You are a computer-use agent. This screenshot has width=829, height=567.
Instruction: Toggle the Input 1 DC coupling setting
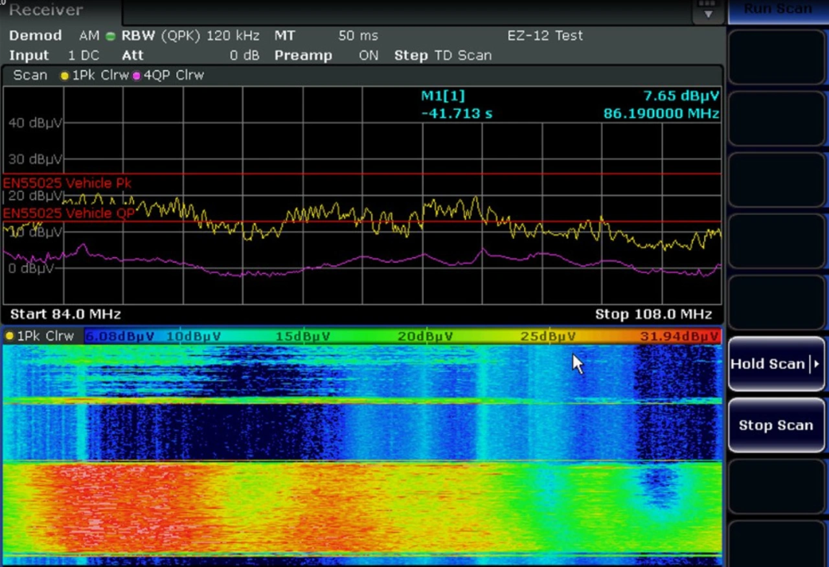(x=84, y=56)
